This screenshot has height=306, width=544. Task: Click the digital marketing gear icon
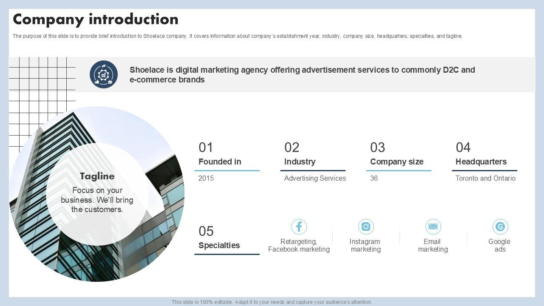pyautogui.click(x=104, y=74)
